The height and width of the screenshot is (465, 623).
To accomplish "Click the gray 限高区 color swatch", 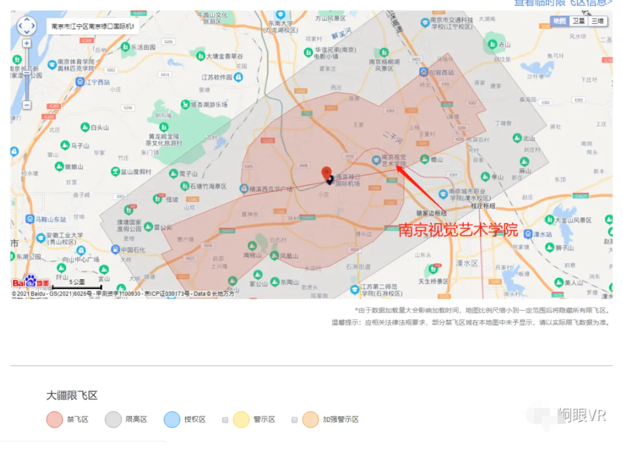I will (x=113, y=419).
